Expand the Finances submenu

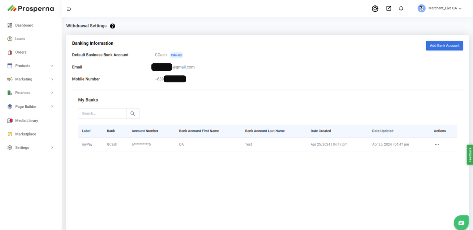[x=30, y=93]
